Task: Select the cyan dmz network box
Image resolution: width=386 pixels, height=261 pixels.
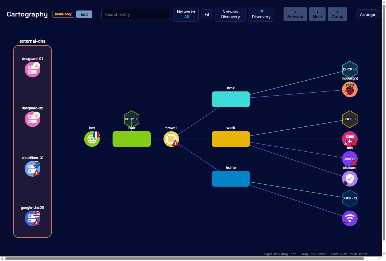Action: point(231,99)
